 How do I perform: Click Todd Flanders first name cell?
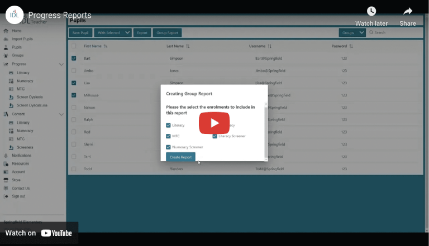(x=88, y=169)
